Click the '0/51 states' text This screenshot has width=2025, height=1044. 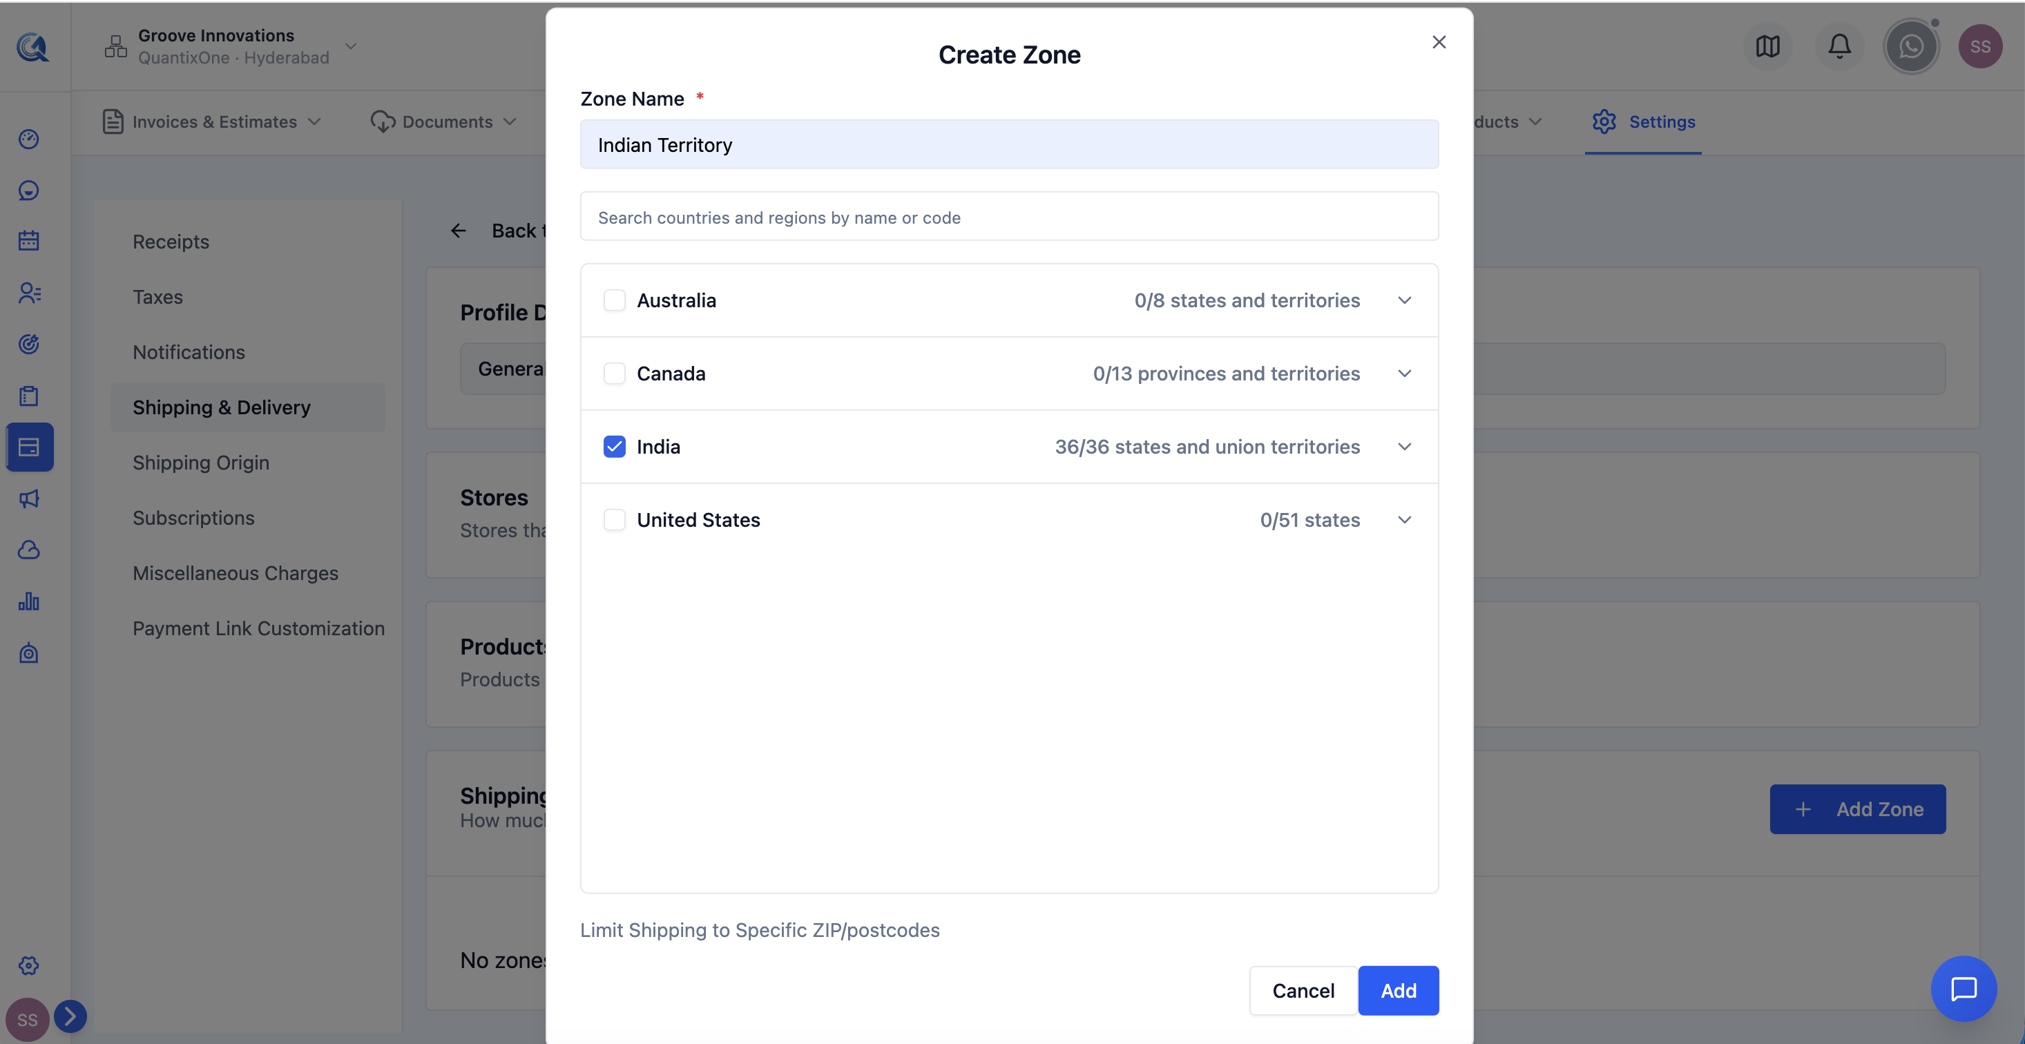pos(1309,520)
